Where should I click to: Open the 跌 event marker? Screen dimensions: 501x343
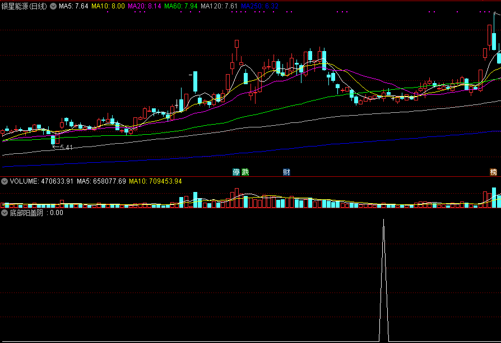(245, 172)
